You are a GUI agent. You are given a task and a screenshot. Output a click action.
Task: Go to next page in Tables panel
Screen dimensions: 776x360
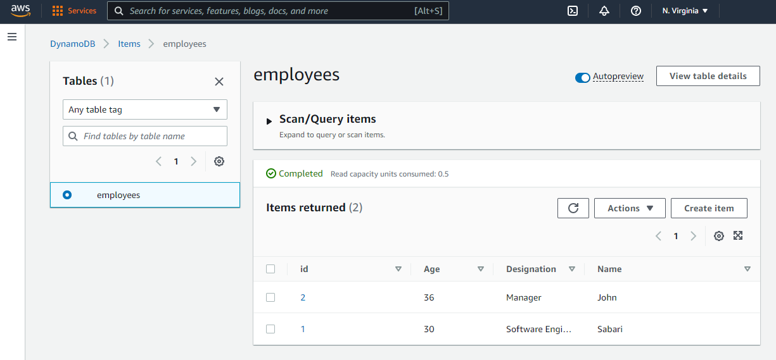[194, 161]
